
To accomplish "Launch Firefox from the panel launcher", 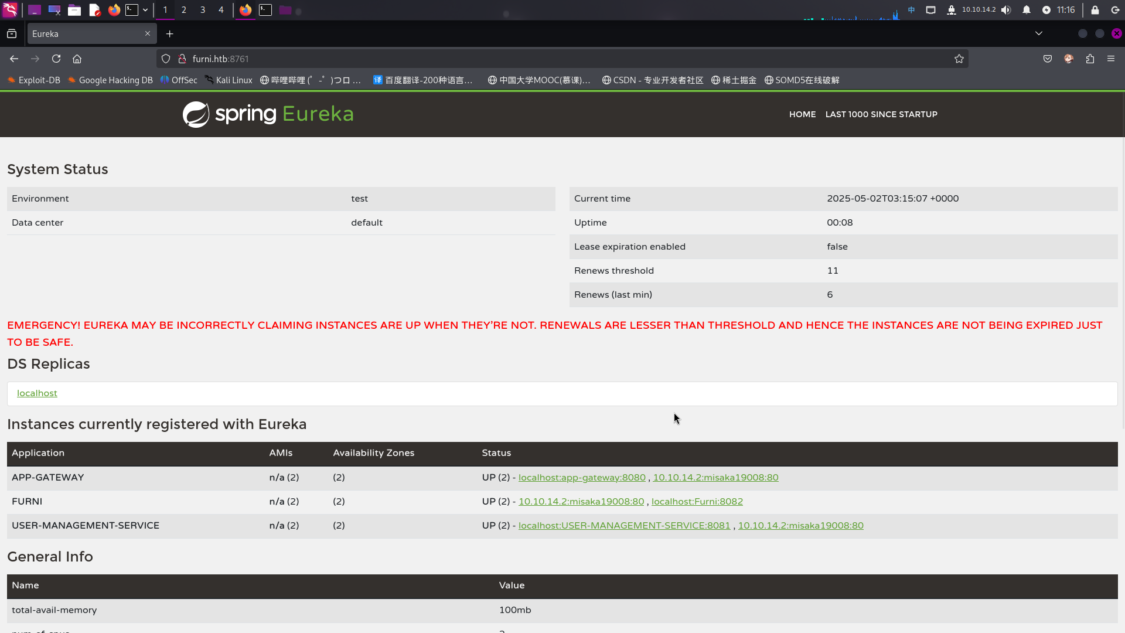I will tap(114, 10).
